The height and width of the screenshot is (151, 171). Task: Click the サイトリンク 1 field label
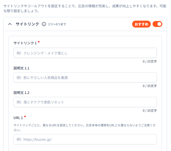click(x=25, y=43)
